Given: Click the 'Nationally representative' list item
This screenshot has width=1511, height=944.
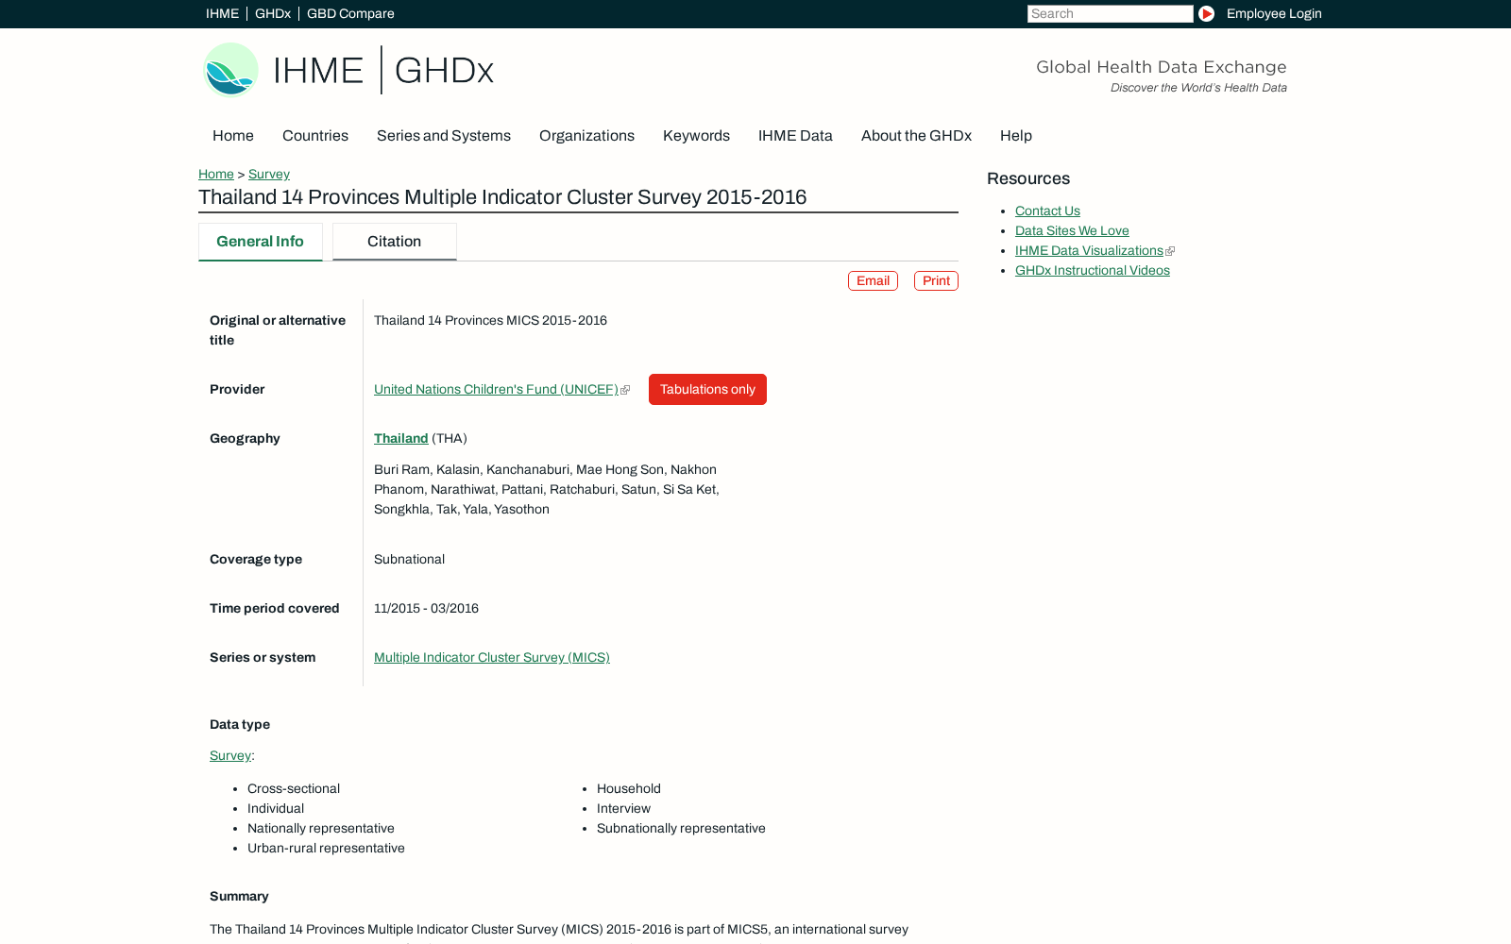Looking at the screenshot, I should point(321,829).
